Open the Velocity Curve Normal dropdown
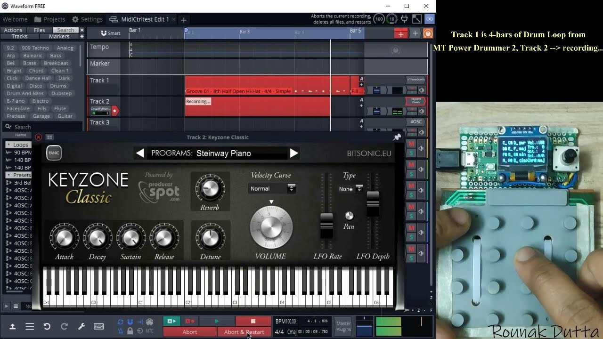Viewport: 603px width, 339px height. pyautogui.click(x=272, y=188)
